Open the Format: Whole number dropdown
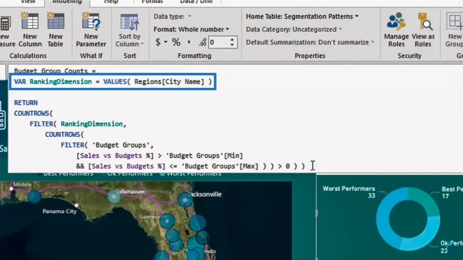The width and height of the screenshot is (463, 260). [192, 29]
